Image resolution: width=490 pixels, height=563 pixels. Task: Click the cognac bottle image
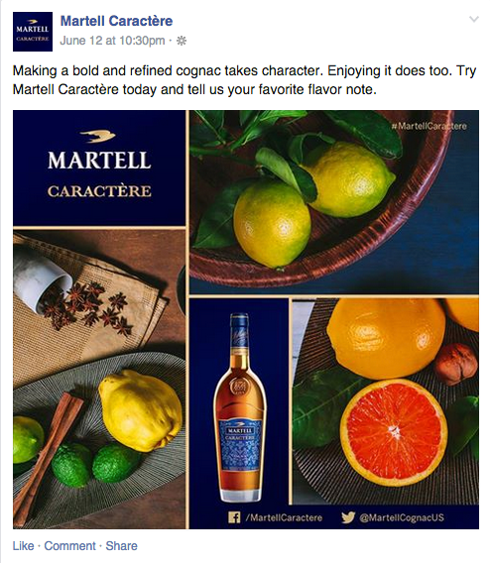[239, 407]
